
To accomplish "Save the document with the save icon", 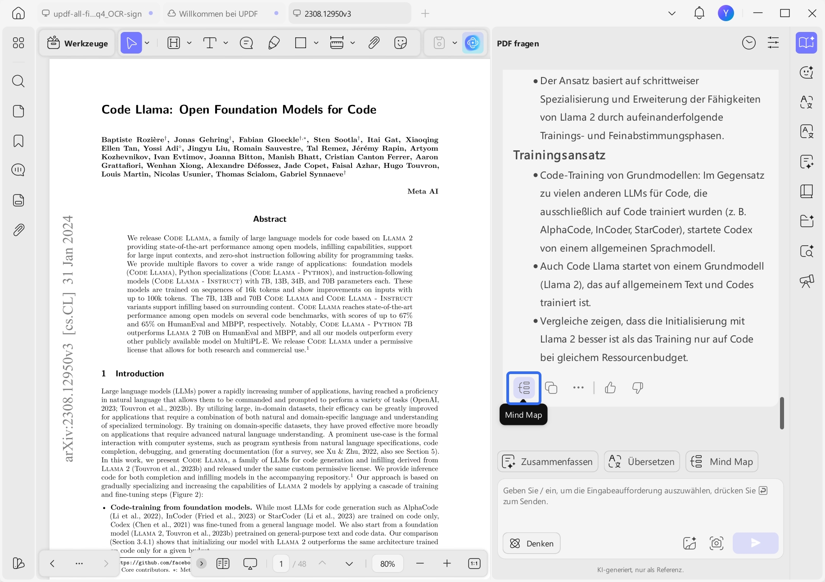I will 439,43.
